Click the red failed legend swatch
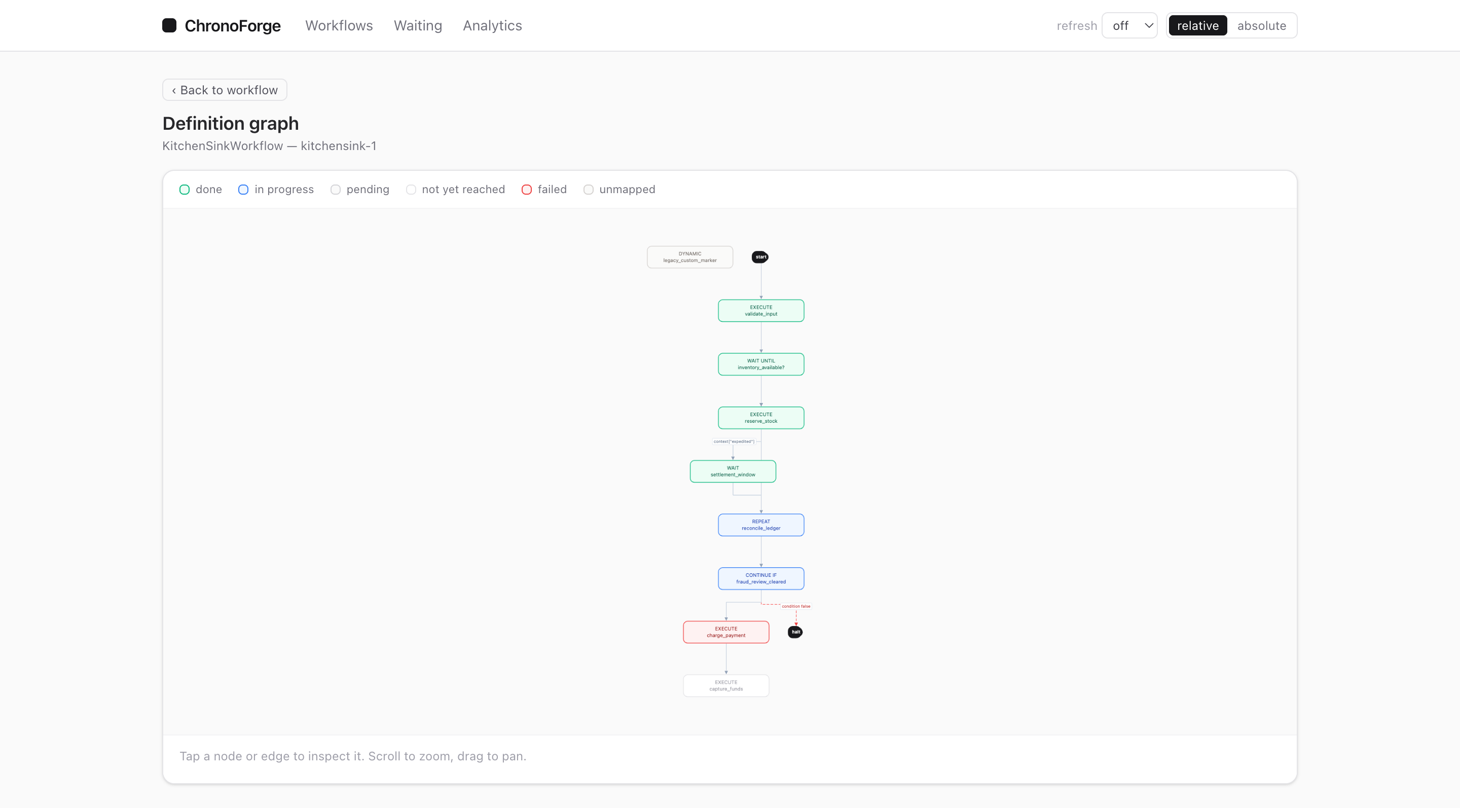 click(x=527, y=189)
